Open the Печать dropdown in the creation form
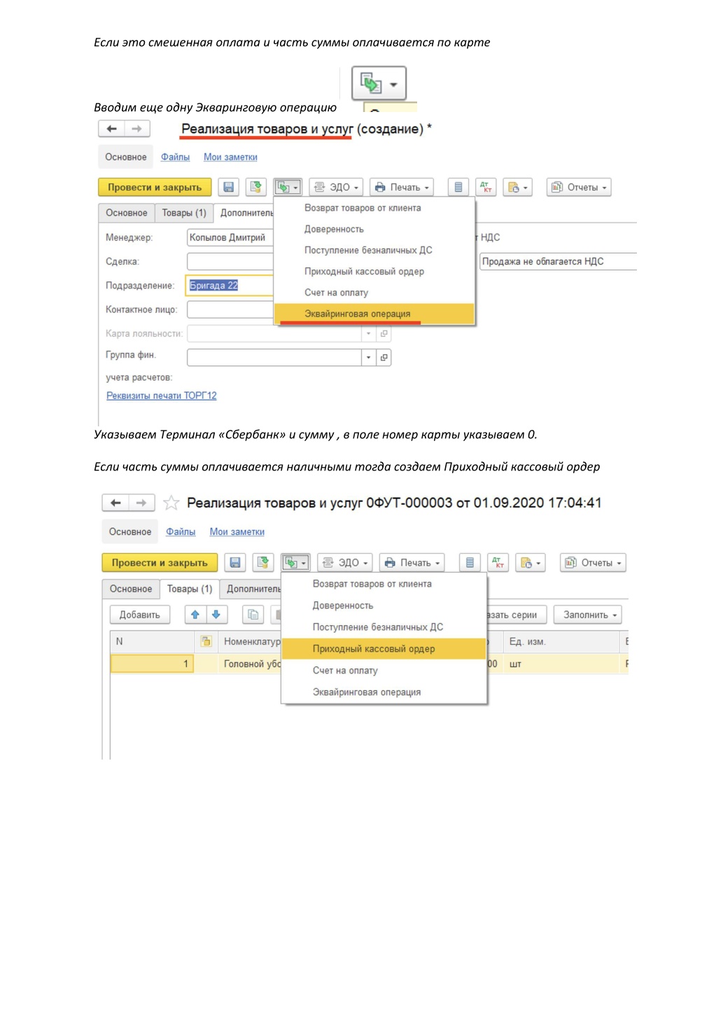This screenshot has width=716, height=1013. [402, 187]
